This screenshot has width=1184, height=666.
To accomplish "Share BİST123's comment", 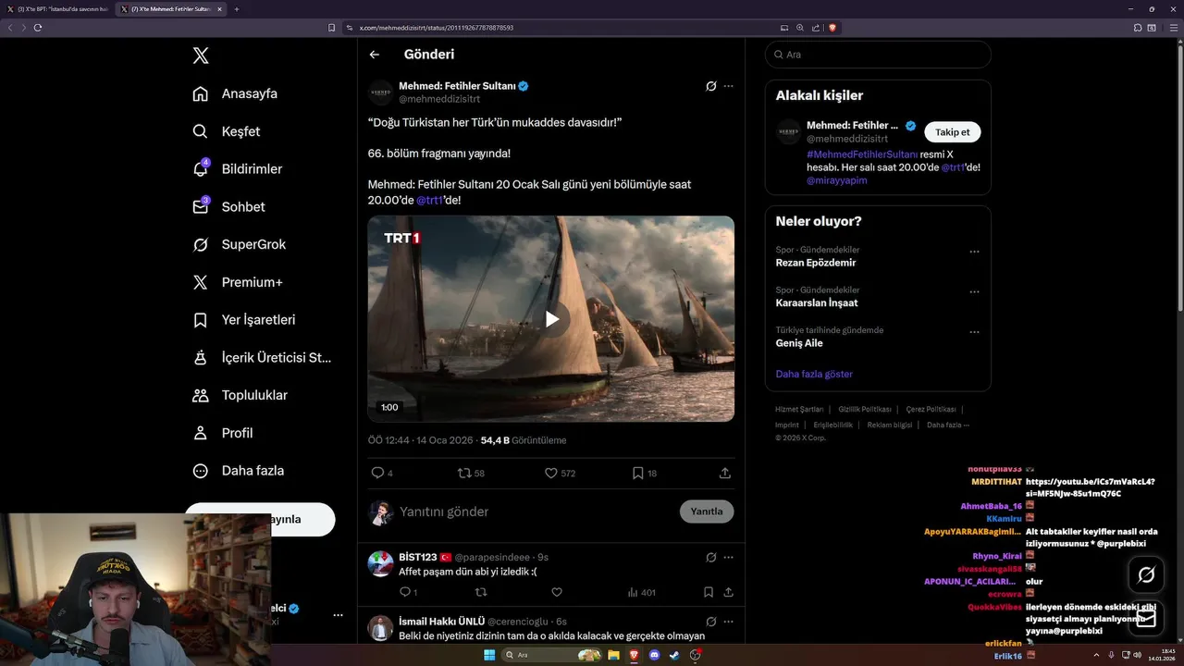I will 729,592.
